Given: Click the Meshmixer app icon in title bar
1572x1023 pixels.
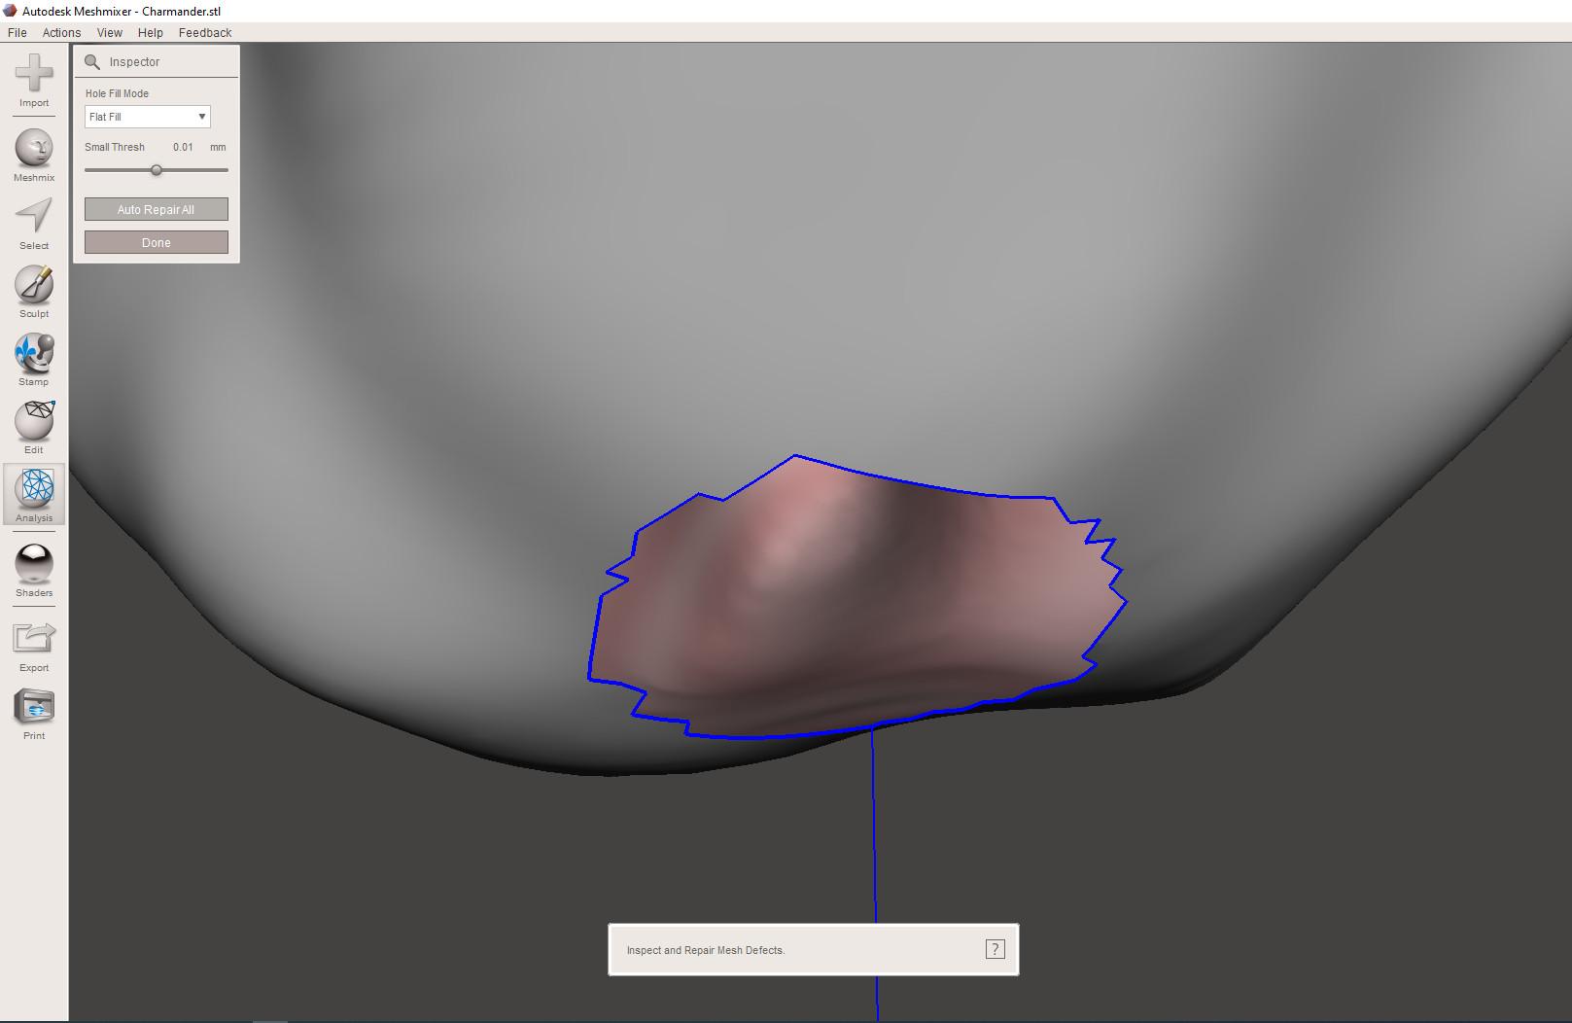Looking at the screenshot, I should click(x=10, y=11).
